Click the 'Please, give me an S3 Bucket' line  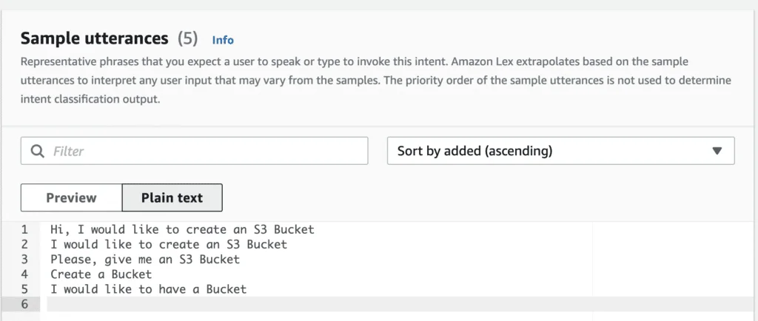[x=145, y=259]
